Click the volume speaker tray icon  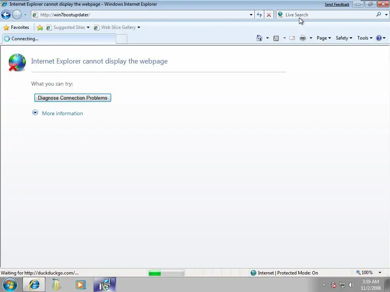(x=352, y=285)
